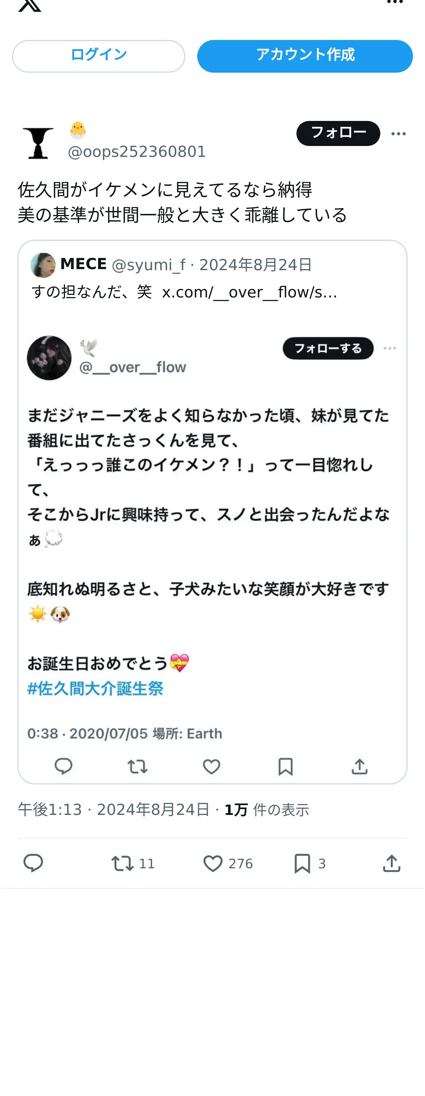
Task: Click the heart icon inside the embedded screenshot
Action: coord(211,766)
